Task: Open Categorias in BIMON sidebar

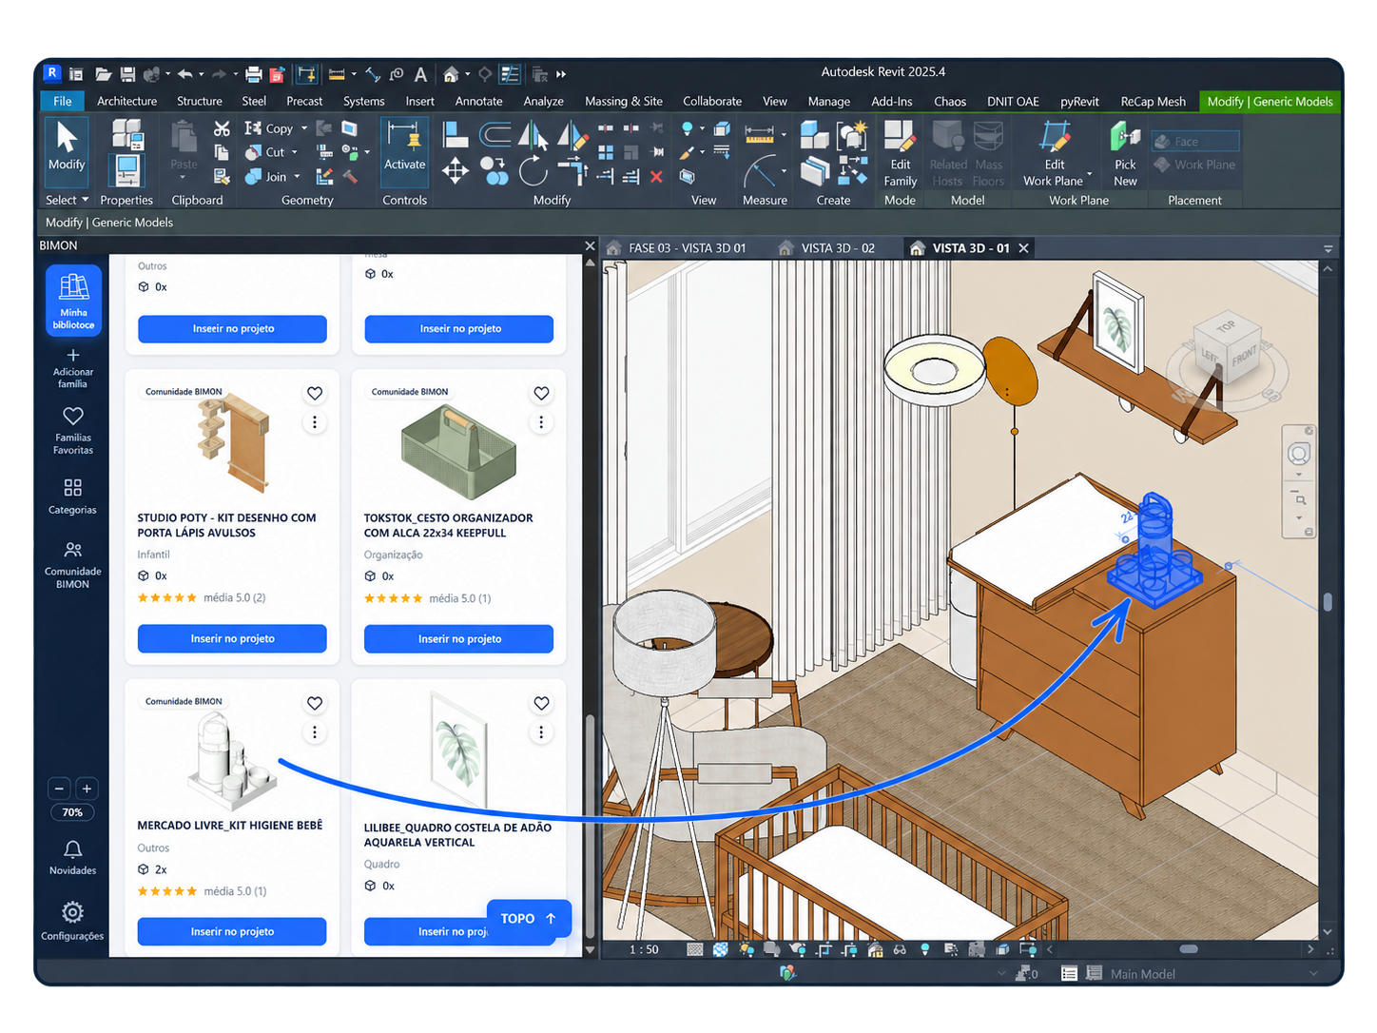Action: 73,496
